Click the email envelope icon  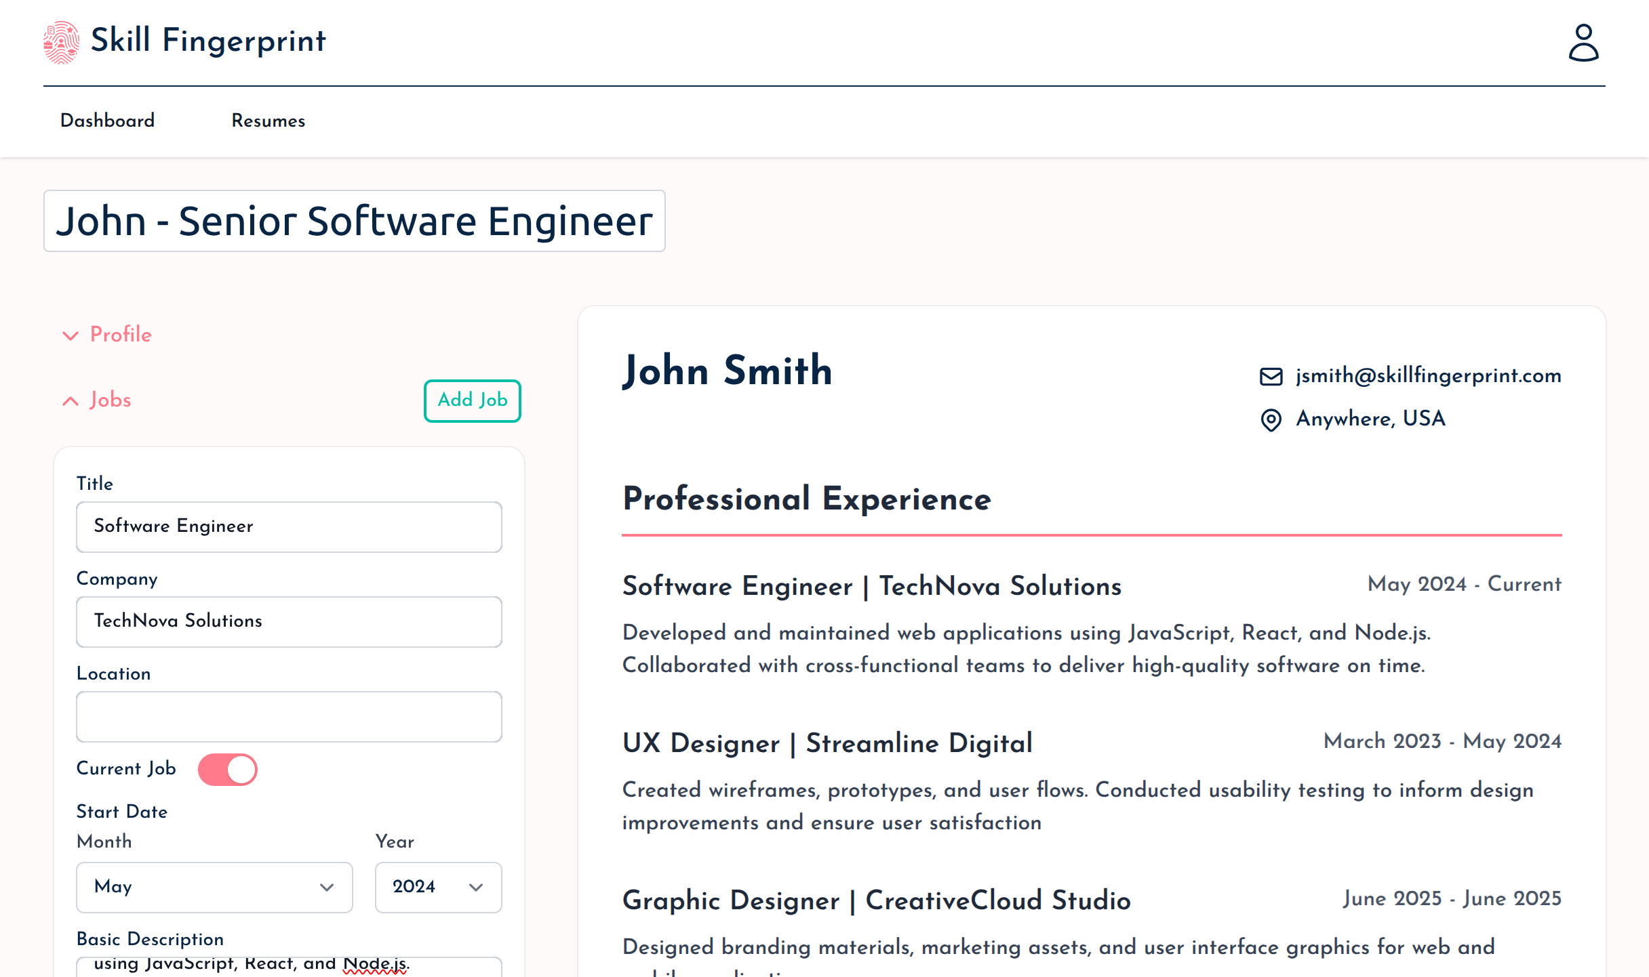(1270, 376)
